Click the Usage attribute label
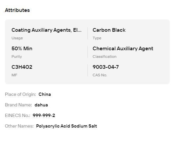Screen dimensions: 176x156 [17, 38]
